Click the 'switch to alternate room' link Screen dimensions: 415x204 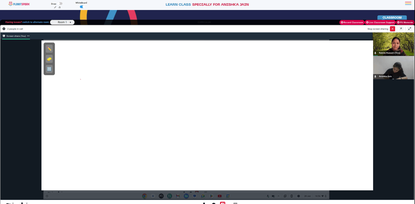pos(36,22)
